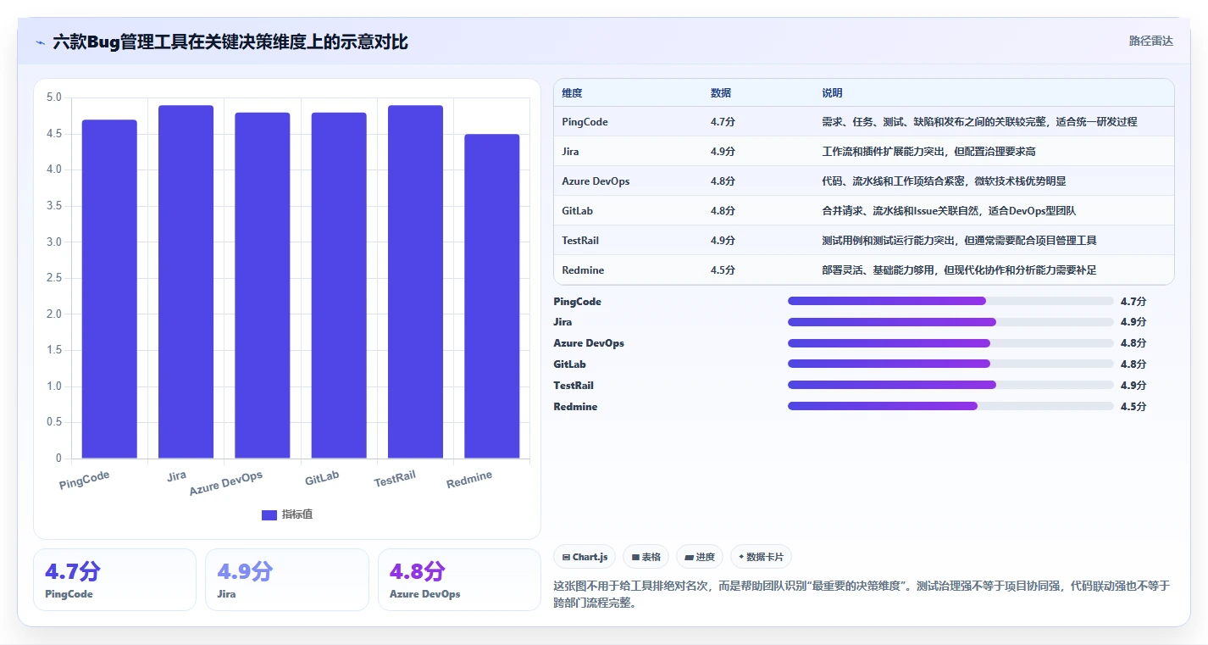Click the PingCode bar in the chart
Image resolution: width=1208 pixels, height=645 pixels.
coord(109,289)
